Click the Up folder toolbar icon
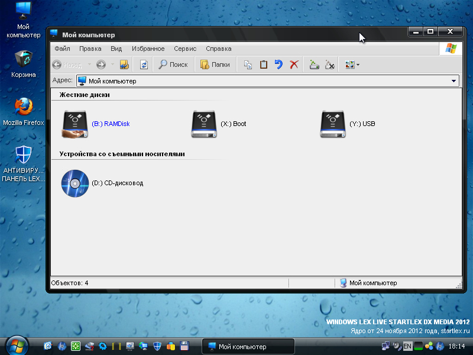Viewport: 473px width, 355px height. coord(124,64)
